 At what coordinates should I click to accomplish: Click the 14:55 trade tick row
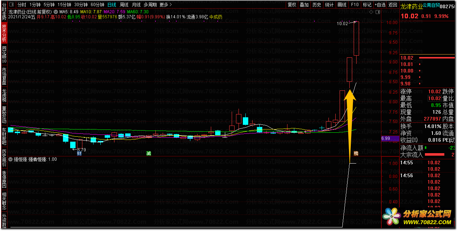428,162
